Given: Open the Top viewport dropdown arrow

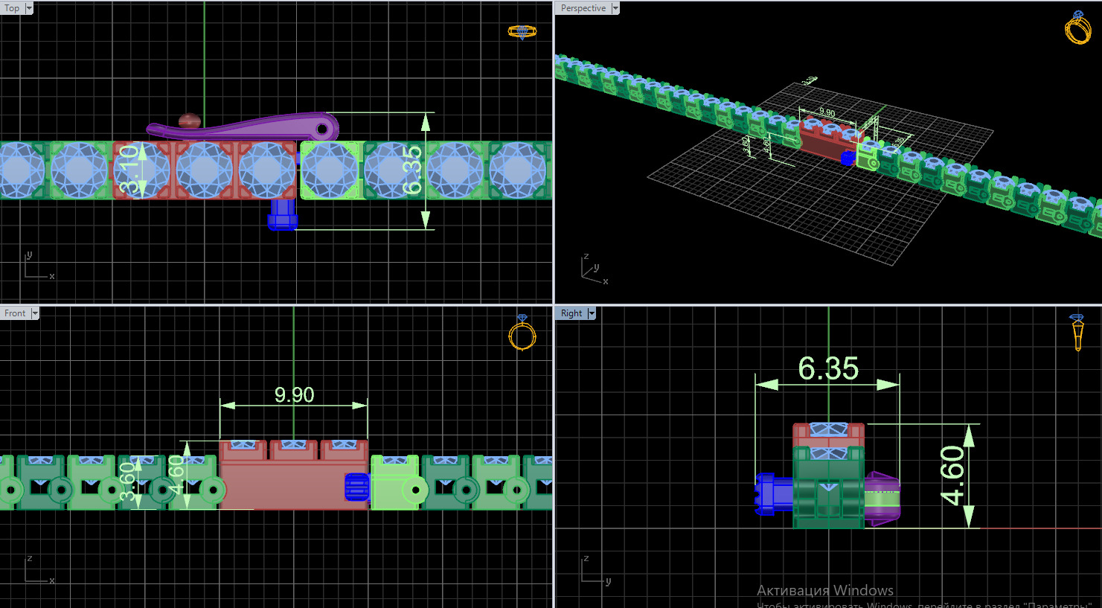Looking at the screenshot, I should pos(29,8).
